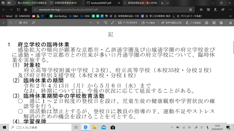Screen dimensions: 234x131
Task: Expand the favorites bar overflow chevron
Action: coord(230,16)
